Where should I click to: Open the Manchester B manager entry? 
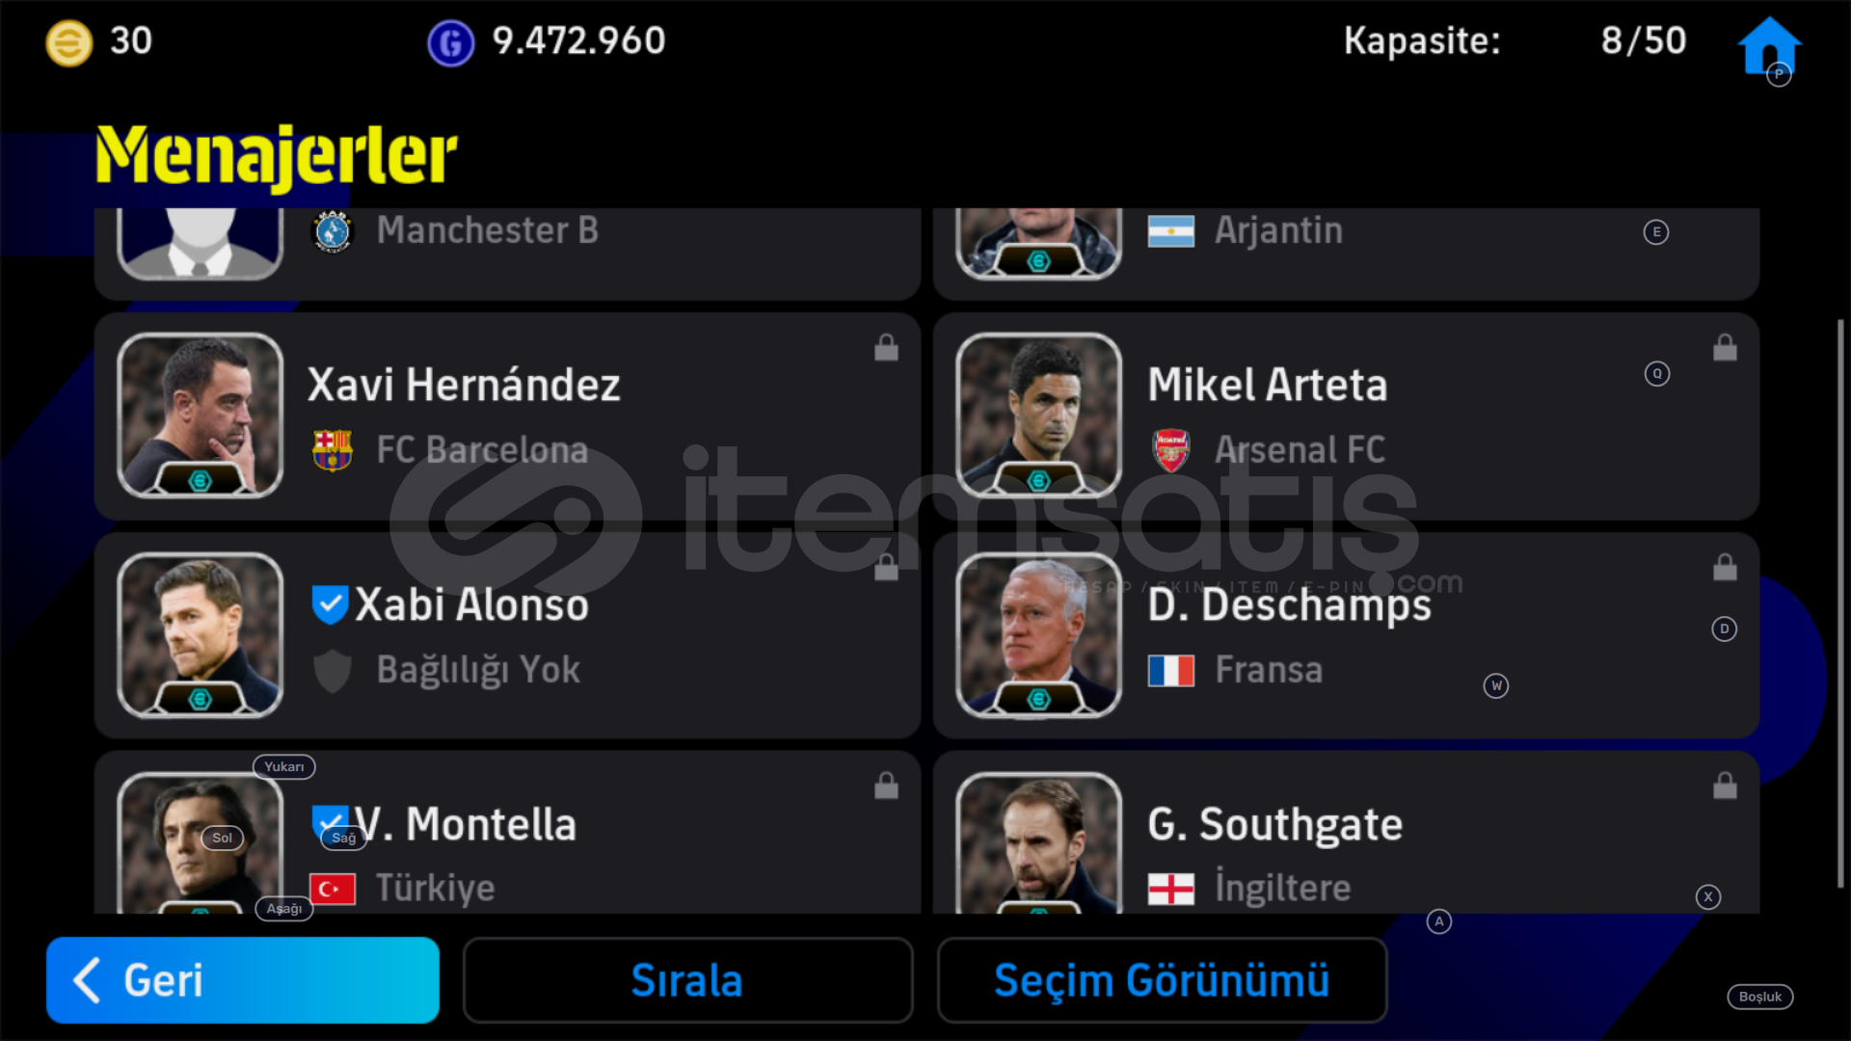[x=507, y=253]
